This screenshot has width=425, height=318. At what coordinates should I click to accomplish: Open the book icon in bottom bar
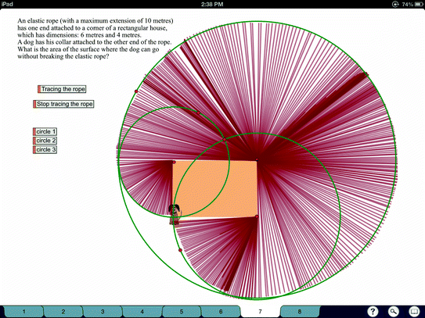tap(414, 311)
